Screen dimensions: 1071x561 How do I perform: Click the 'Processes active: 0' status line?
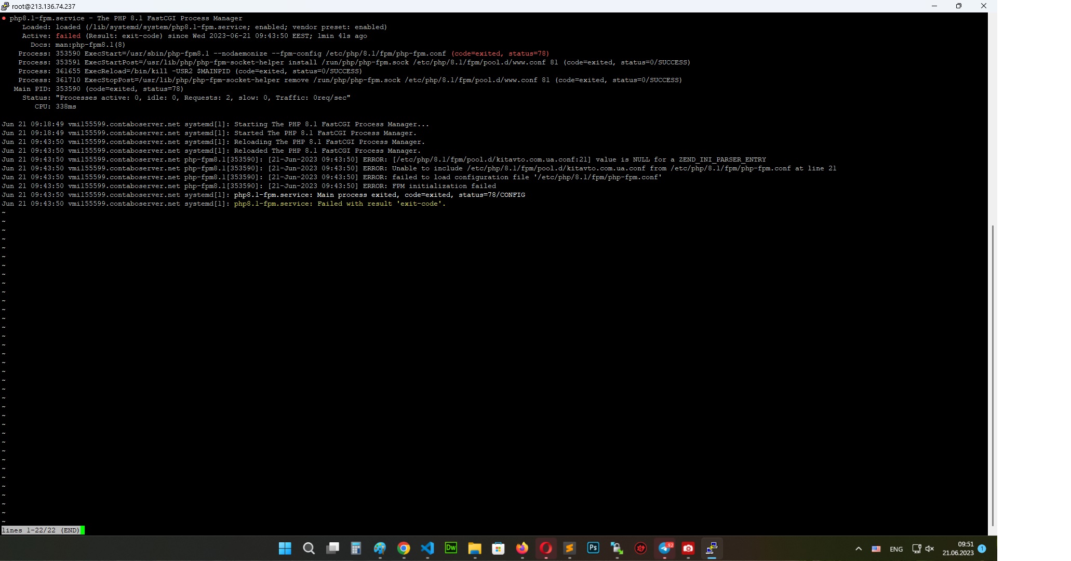[186, 98]
